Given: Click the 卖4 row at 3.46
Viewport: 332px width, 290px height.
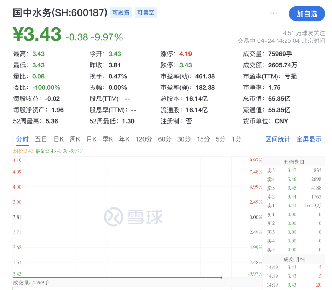Looking at the screenshot, I should (x=294, y=179).
